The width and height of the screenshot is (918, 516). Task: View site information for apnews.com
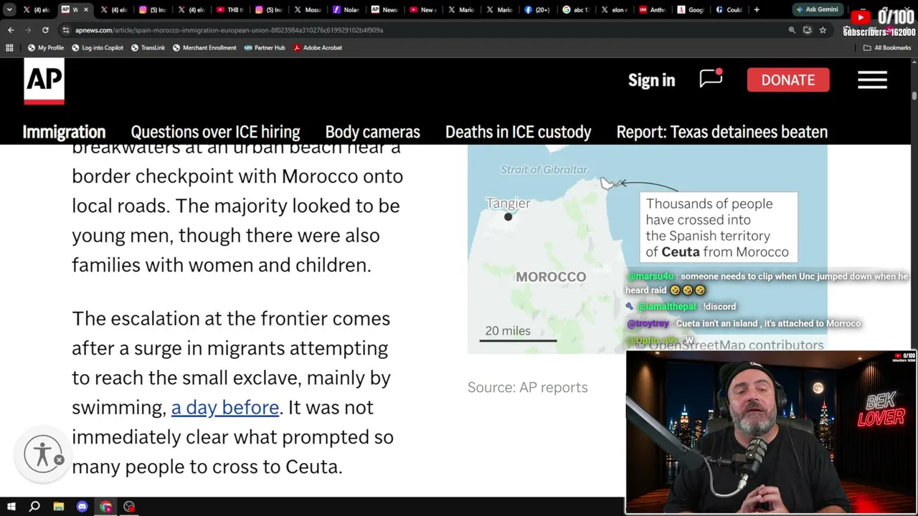(x=66, y=30)
